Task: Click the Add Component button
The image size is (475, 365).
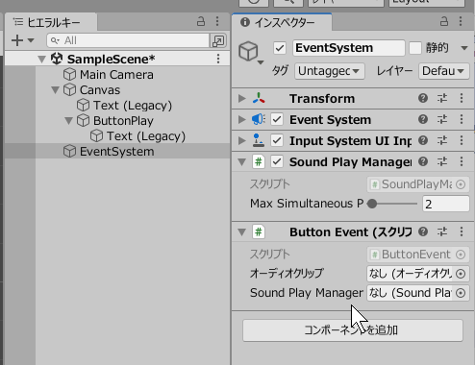Action: click(x=353, y=330)
